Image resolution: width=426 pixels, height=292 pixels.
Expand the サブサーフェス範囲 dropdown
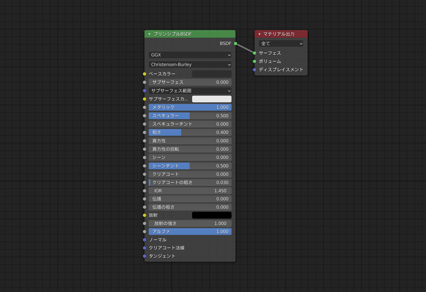click(x=190, y=91)
